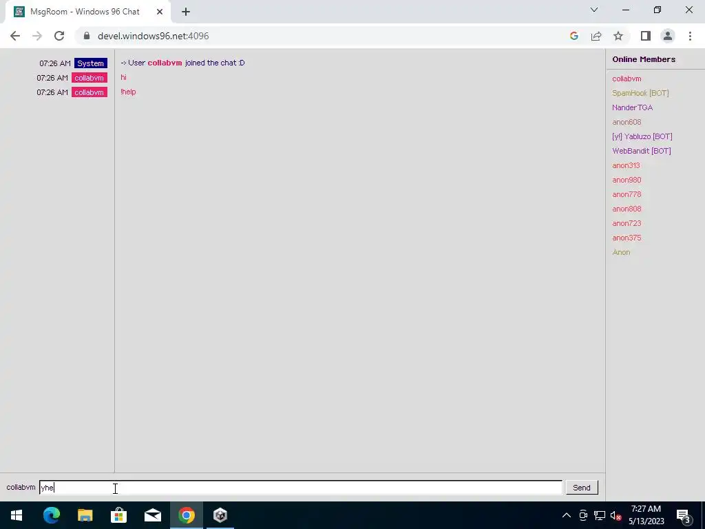The height and width of the screenshot is (529, 705).
Task: Click member anon808
Action: pos(627,209)
